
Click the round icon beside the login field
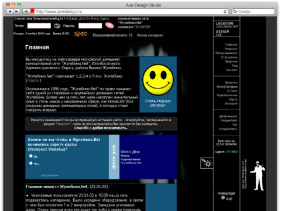click(57, 26)
